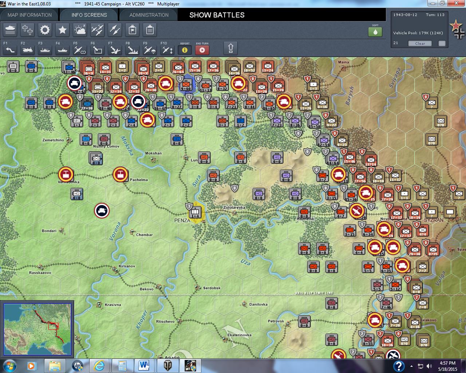The width and height of the screenshot is (466, 373).
Task: Click the Zolotarevka town label
Action: point(234,207)
